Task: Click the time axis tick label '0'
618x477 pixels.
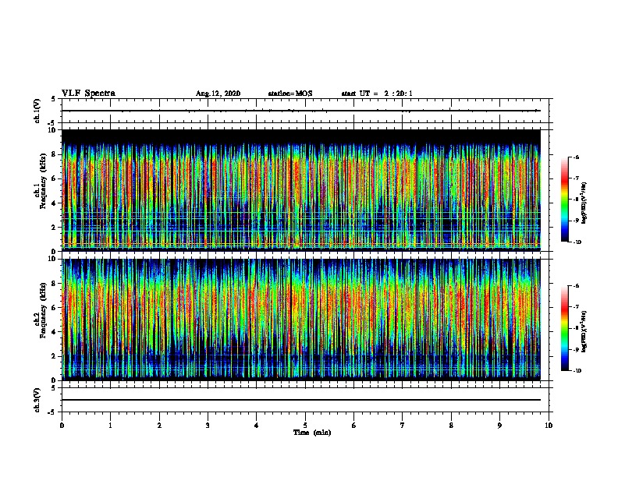Action: [62, 426]
